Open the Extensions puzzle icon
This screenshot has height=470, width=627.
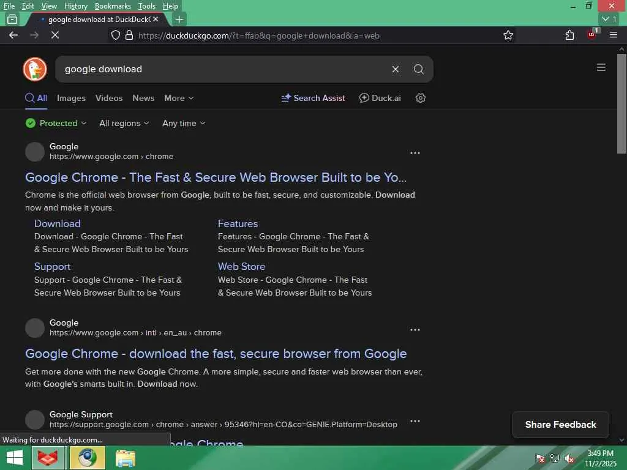tap(569, 35)
